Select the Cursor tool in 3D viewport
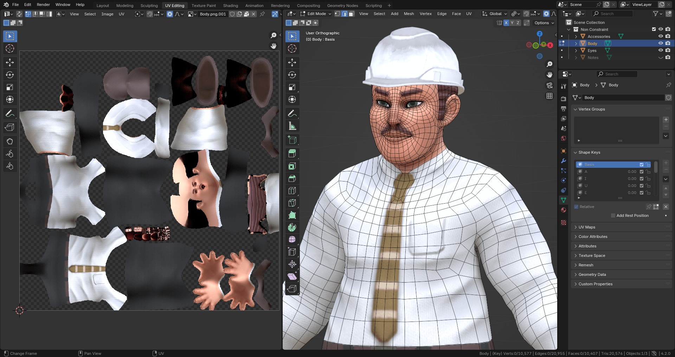 tap(292, 48)
